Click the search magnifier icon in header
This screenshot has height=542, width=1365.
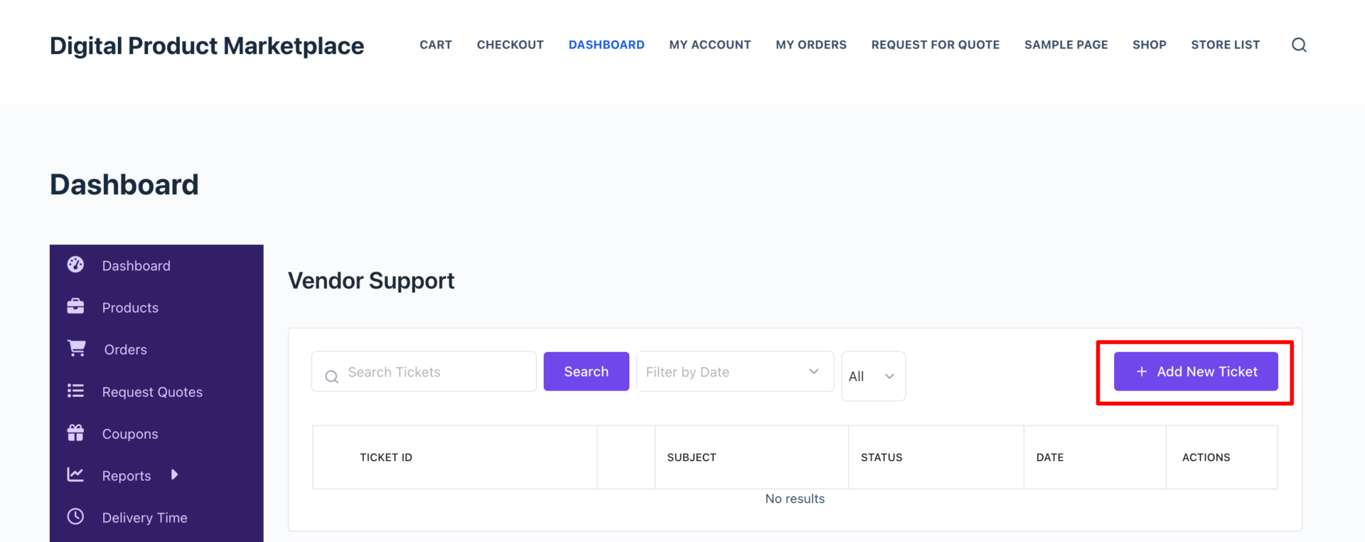click(x=1299, y=45)
